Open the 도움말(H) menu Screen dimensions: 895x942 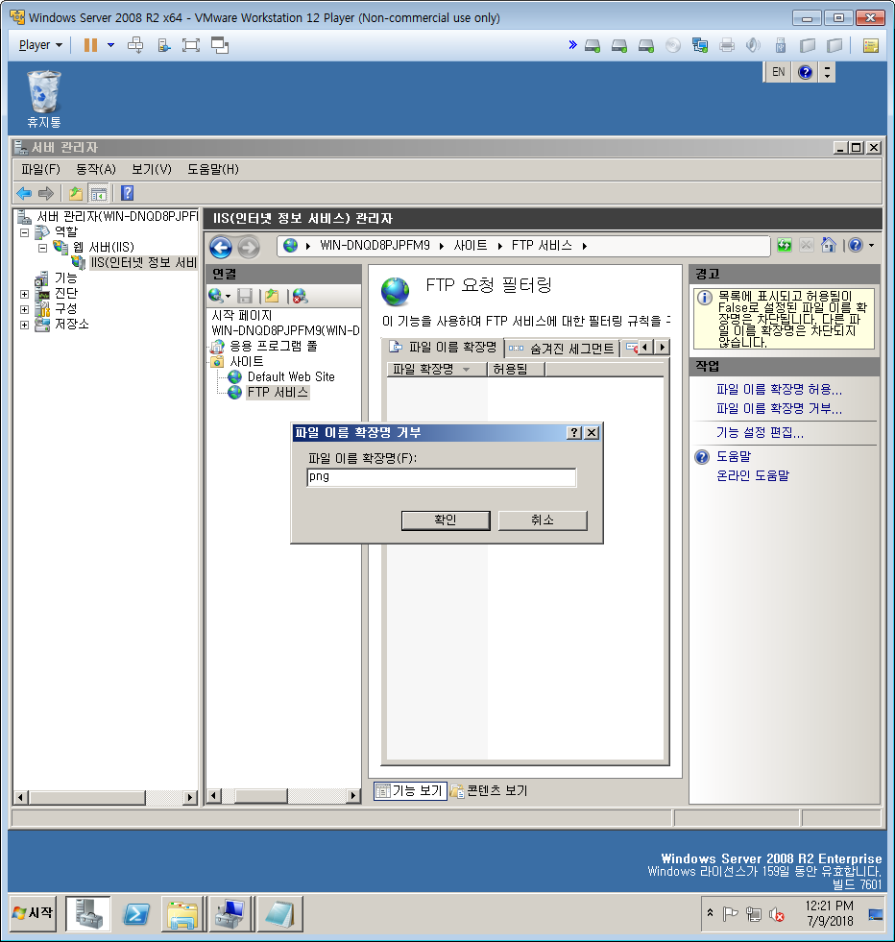(x=213, y=169)
